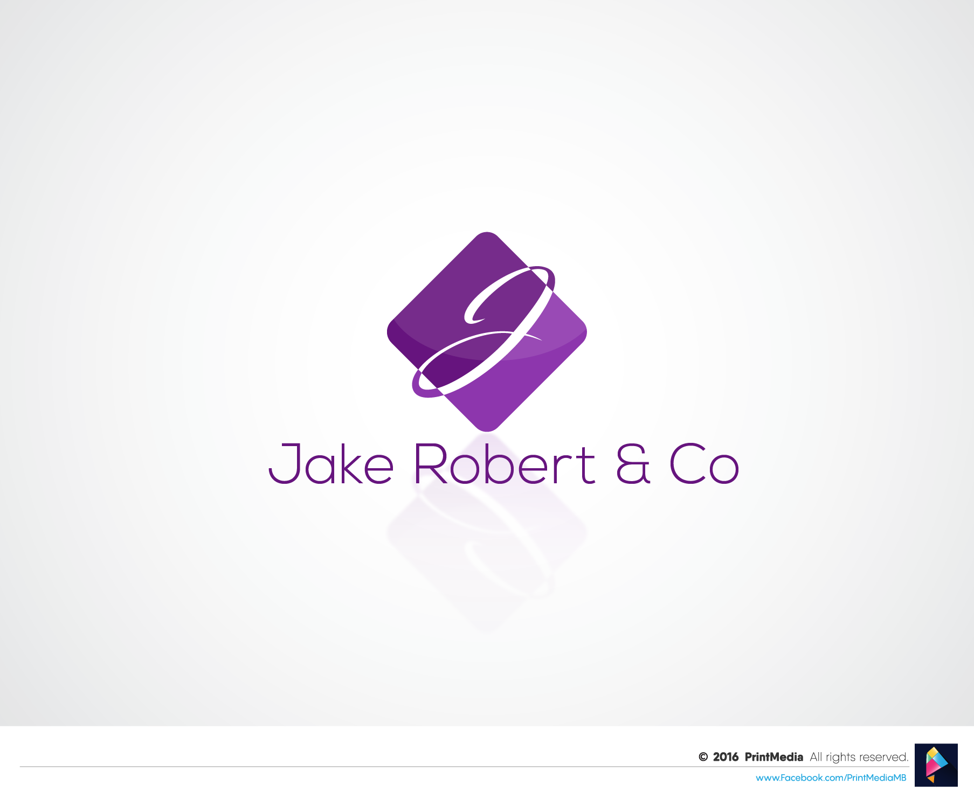974x806 pixels.
Task: Click the word "Jake" in the title
Action: tap(331, 464)
